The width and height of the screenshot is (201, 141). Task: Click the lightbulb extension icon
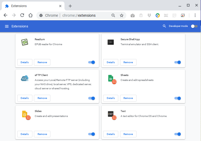tap(174, 15)
